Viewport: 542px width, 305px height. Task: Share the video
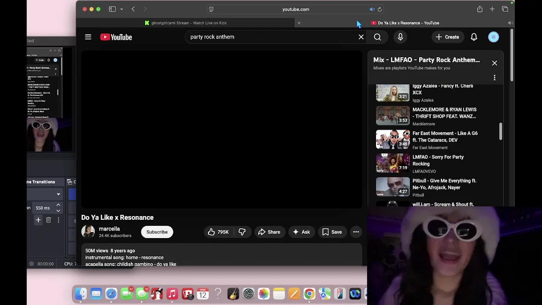pyautogui.click(x=269, y=232)
